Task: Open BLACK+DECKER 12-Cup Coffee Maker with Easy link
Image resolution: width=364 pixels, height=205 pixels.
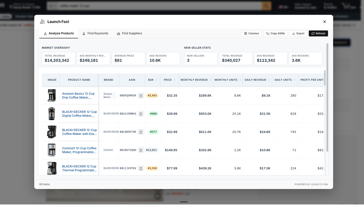Action: 79,132
